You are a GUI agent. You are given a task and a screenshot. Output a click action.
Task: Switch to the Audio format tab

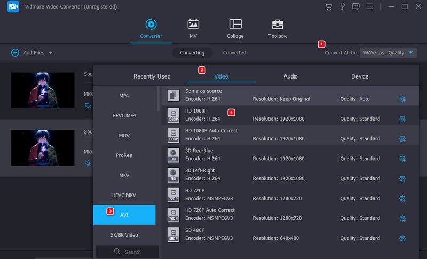[x=290, y=76]
